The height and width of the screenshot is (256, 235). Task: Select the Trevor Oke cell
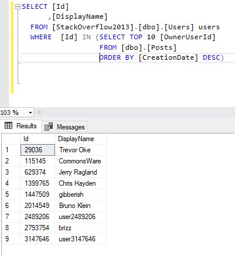click(81, 150)
